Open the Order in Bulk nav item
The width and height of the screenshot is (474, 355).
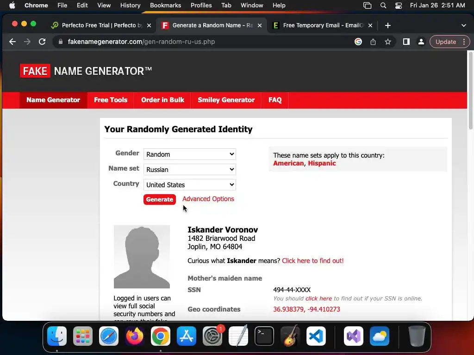coord(162,100)
